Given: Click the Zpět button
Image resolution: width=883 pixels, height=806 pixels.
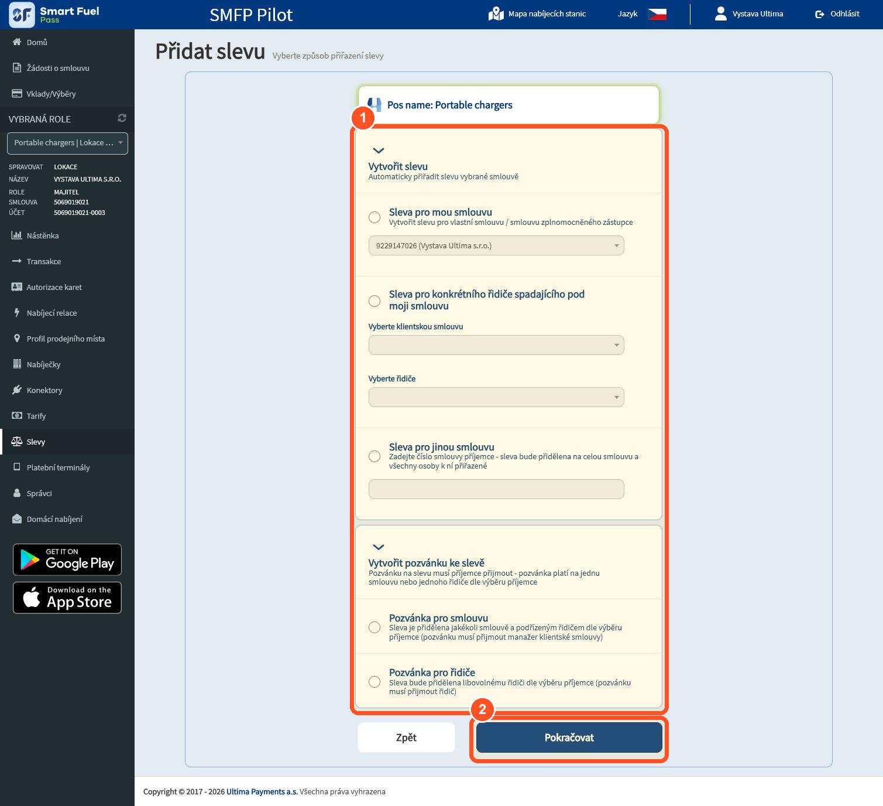Looking at the screenshot, I should tap(406, 737).
